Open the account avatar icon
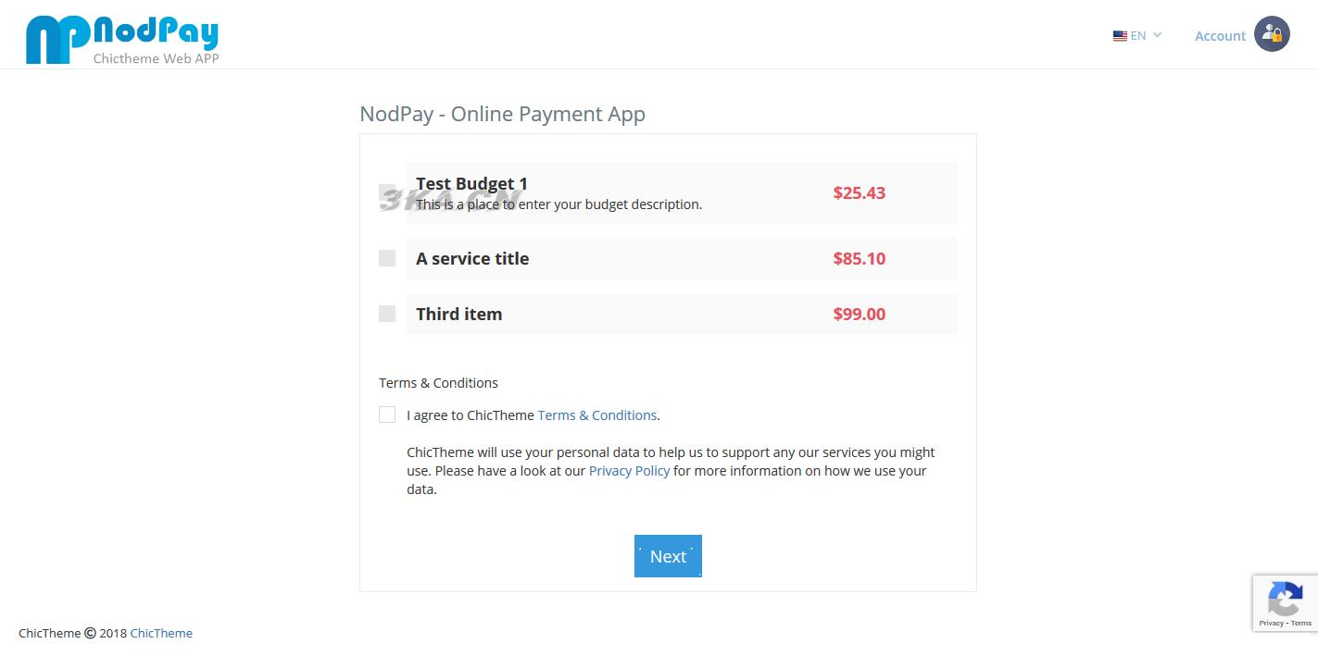This screenshot has width=1318, height=656. [1272, 34]
